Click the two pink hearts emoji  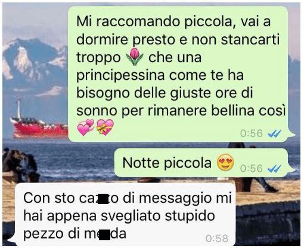(86, 128)
